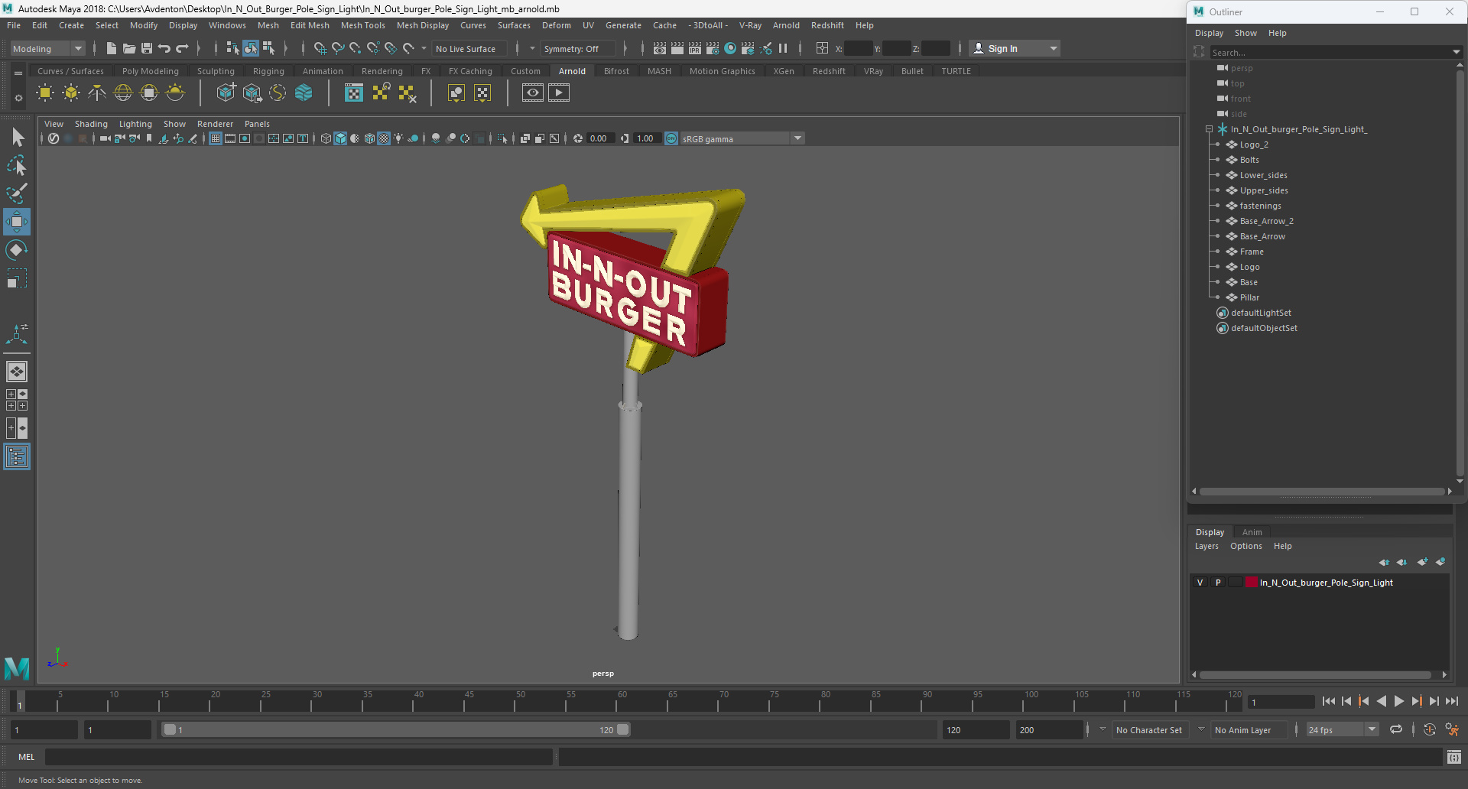
Task: Click the In_N_Out layer color swatch
Action: [x=1252, y=583]
